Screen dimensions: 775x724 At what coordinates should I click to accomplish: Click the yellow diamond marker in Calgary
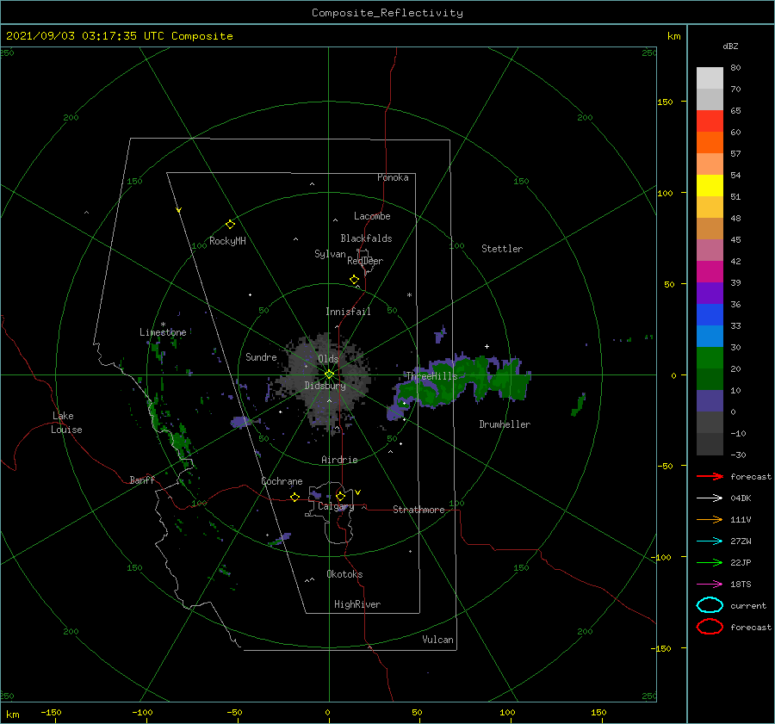click(x=340, y=496)
